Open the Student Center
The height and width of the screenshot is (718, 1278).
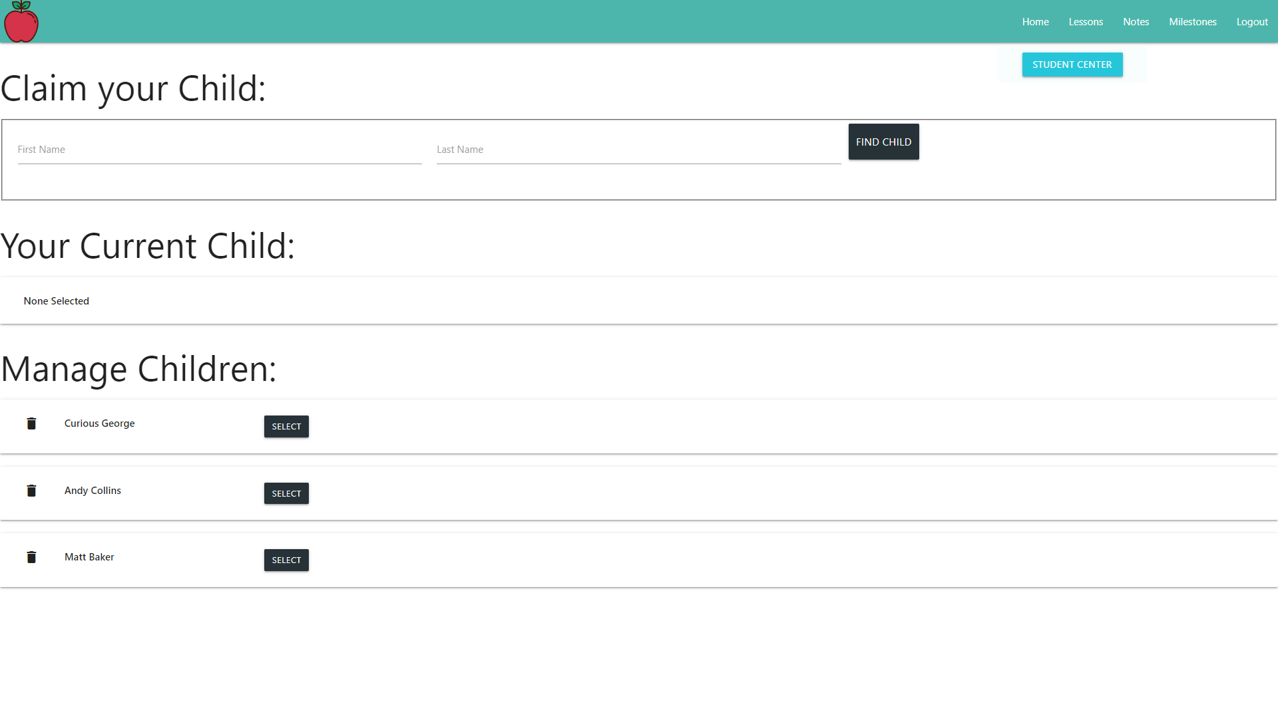(x=1072, y=64)
